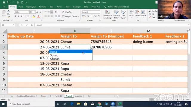Select column L header
191x107 pixels.
111,31
